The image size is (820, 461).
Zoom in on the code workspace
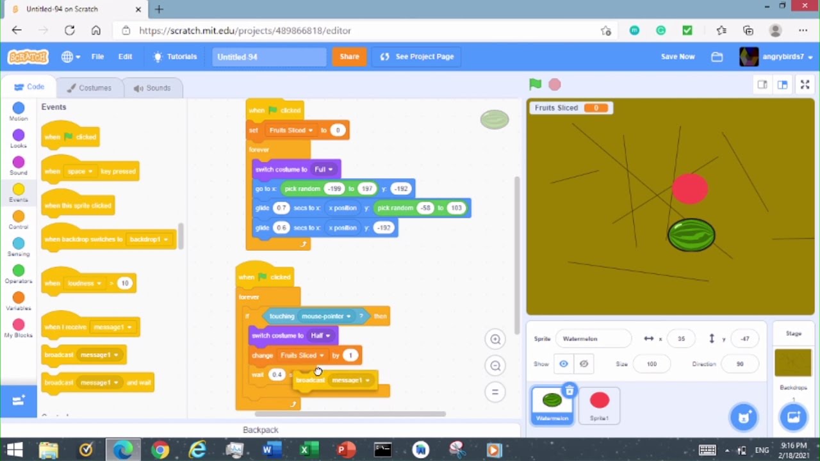(x=495, y=339)
